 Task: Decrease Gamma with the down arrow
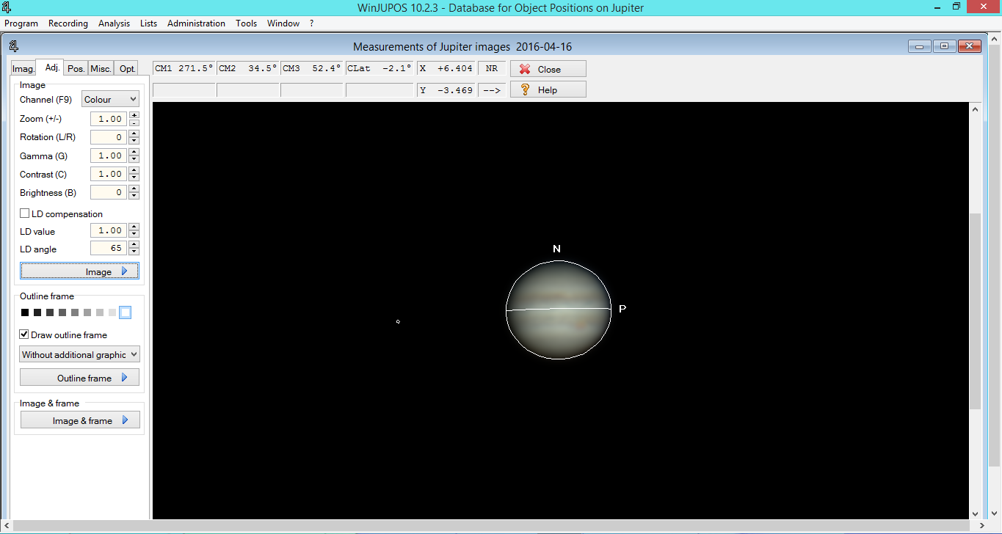point(134,159)
